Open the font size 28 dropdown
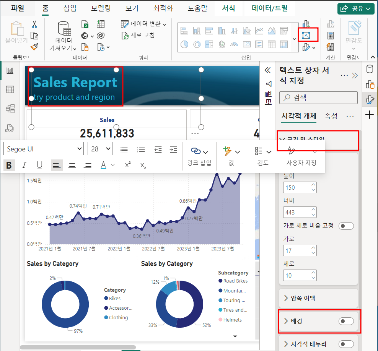The height and width of the screenshot is (351, 378). (100, 149)
